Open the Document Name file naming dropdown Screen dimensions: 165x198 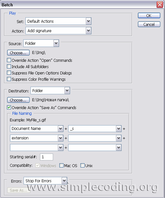[x=37, y=129]
